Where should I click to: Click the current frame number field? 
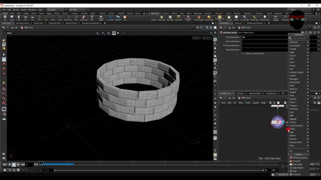[29, 164]
